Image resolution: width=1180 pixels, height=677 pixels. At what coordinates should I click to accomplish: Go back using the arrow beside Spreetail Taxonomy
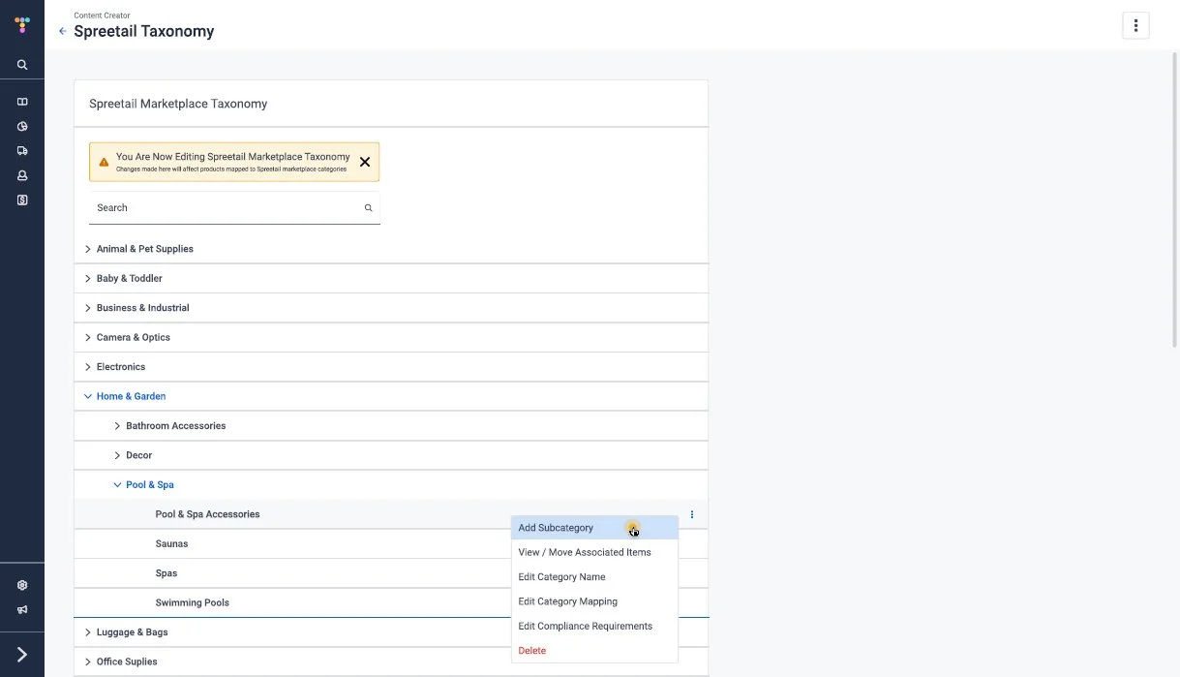(63, 31)
